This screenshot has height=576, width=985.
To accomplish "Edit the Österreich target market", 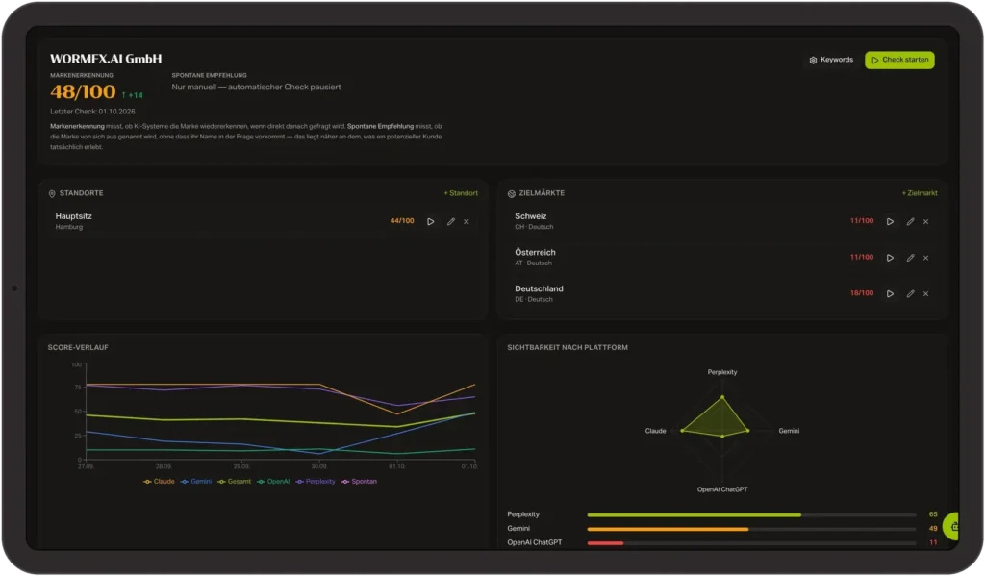I will pos(910,258).
